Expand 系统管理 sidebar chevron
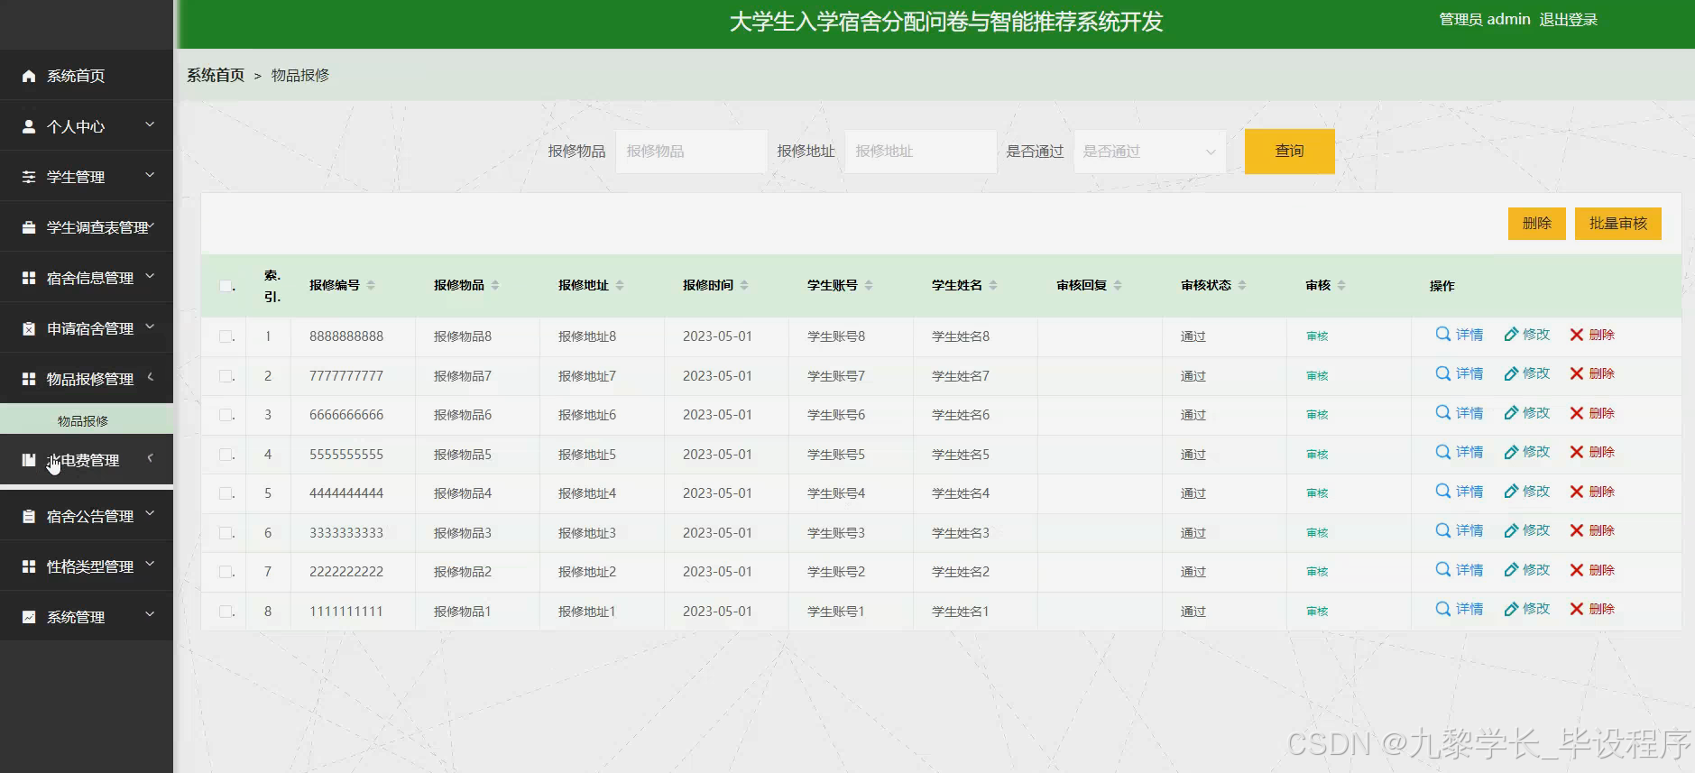Viewport: 1695px width, 773px height. [150, 615]
